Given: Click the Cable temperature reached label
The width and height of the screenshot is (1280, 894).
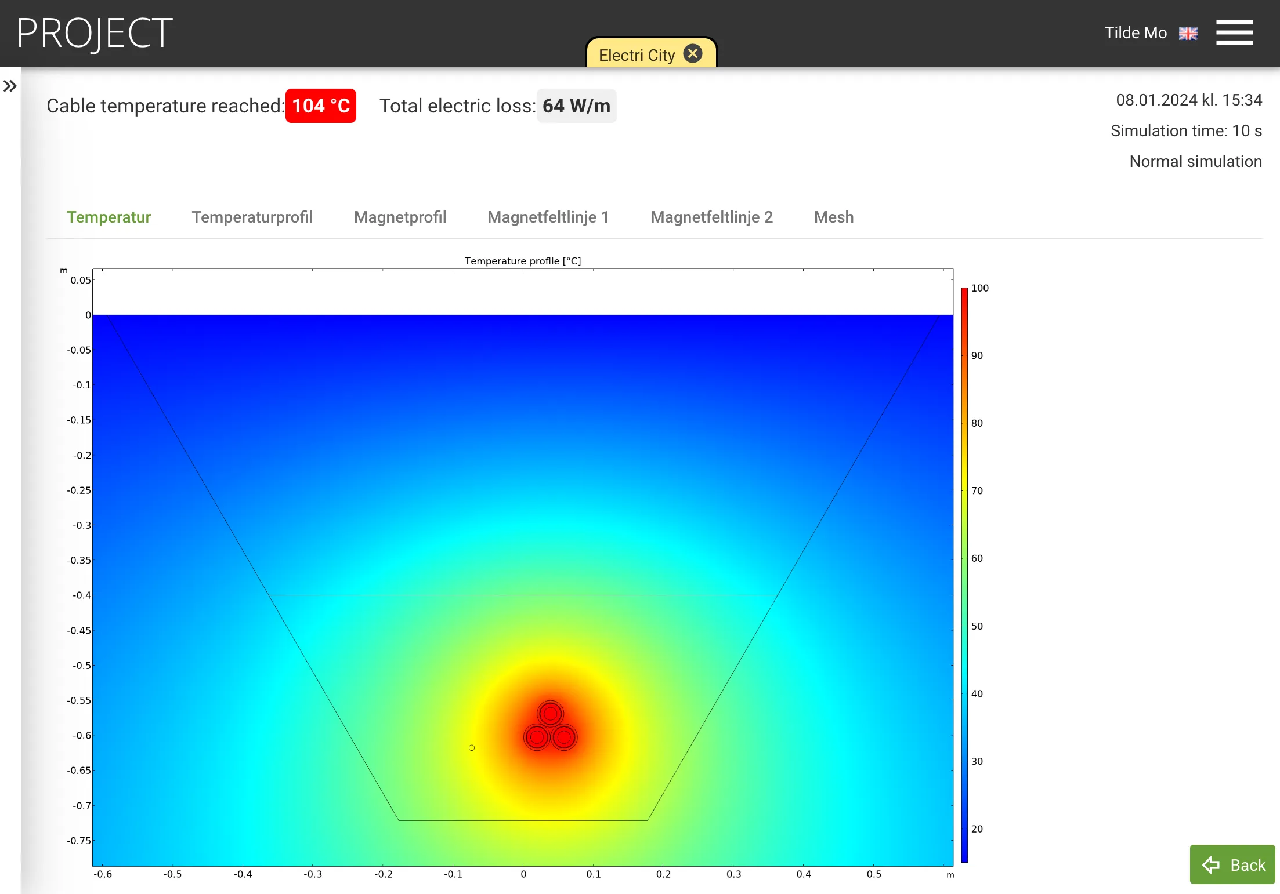Looking at the screenshot, I should [x=165, y=106].
